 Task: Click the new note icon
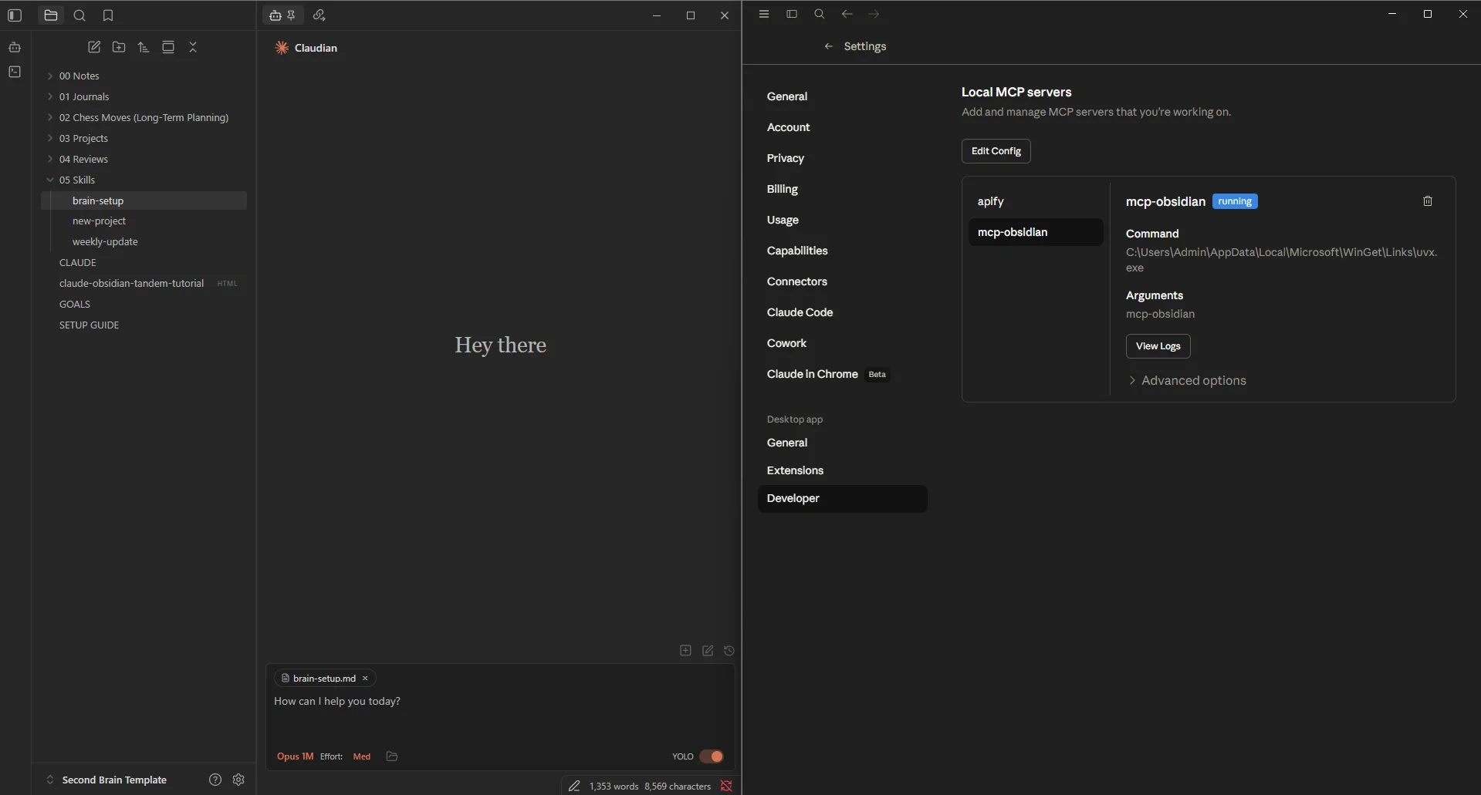[x=94, y=47]
